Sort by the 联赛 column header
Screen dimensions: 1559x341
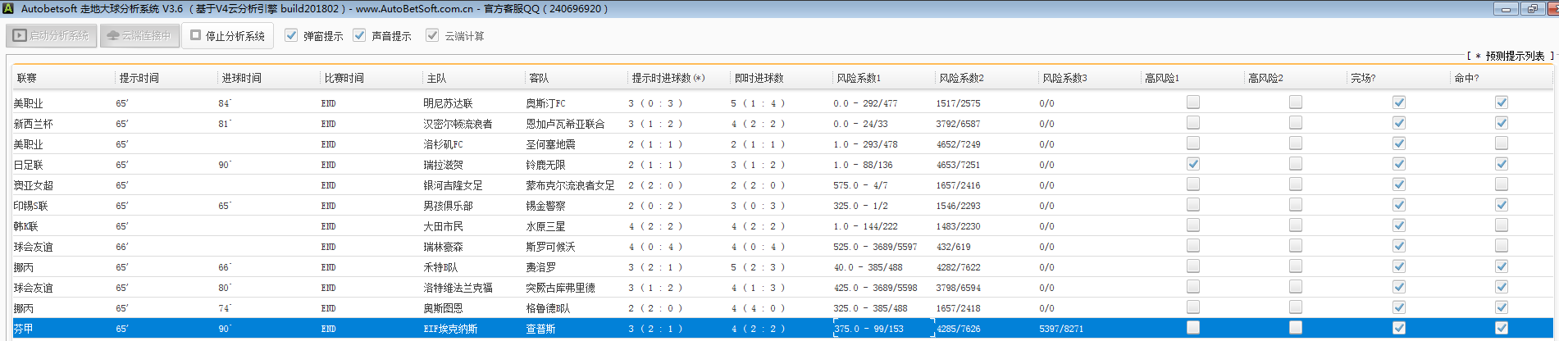point(27,78)
